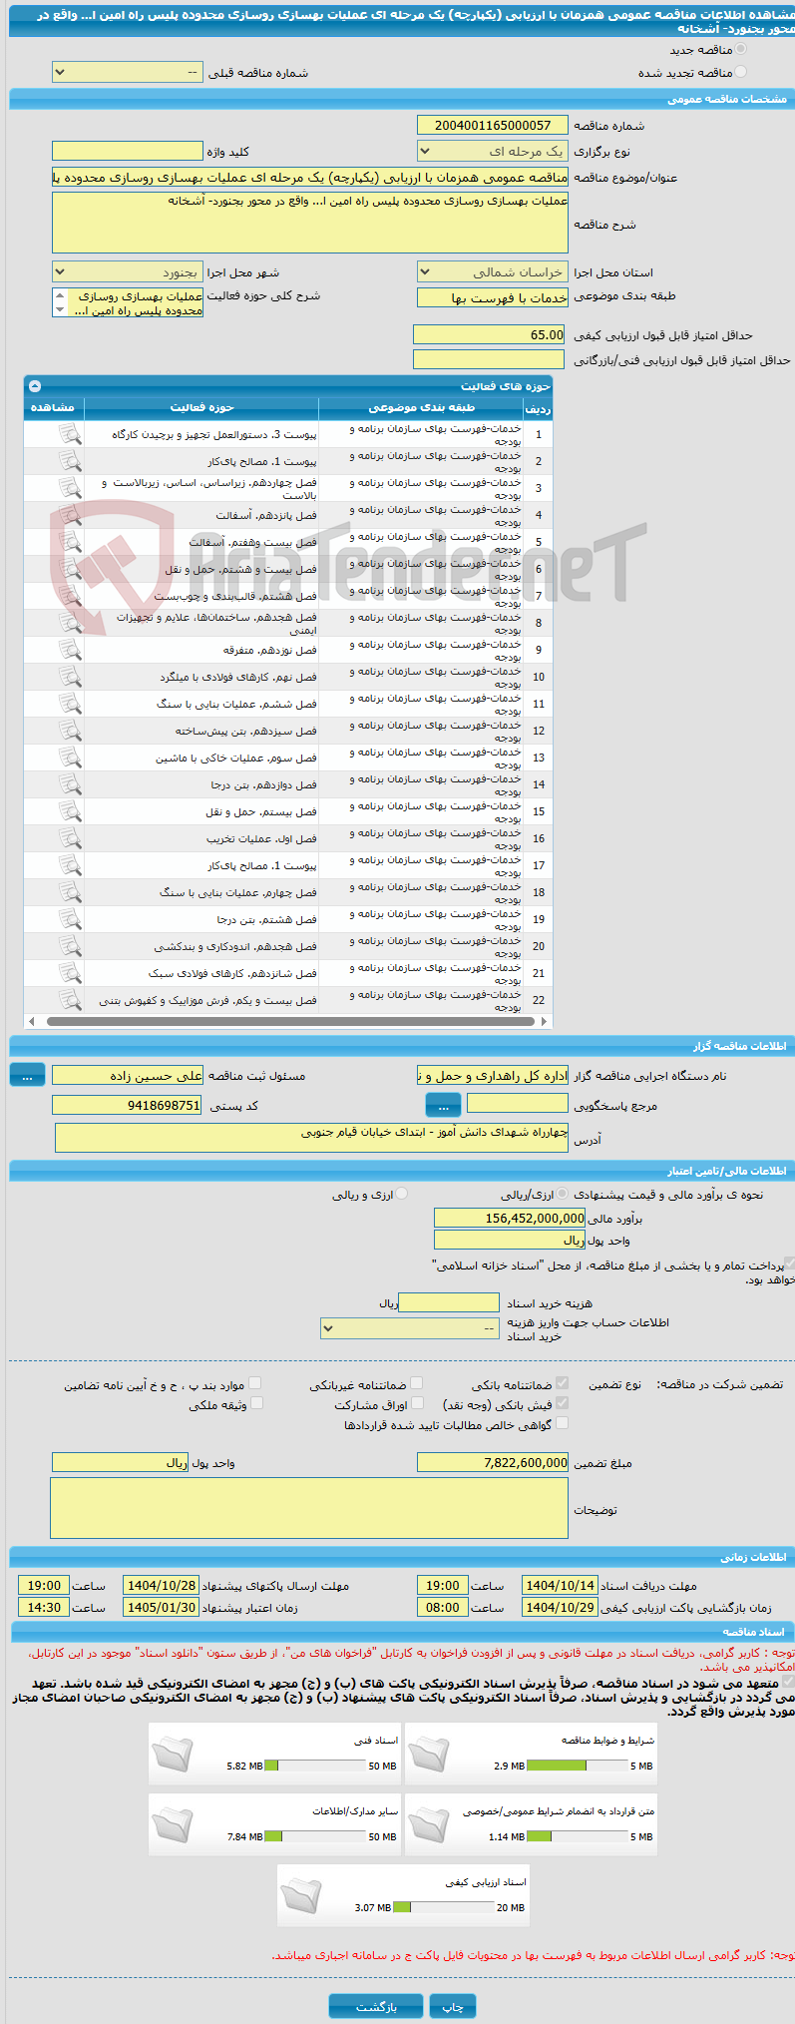Click طبقه بندی موضوعی column header
The width and height of the screenshot is (795, 2024).
point(421,407)
